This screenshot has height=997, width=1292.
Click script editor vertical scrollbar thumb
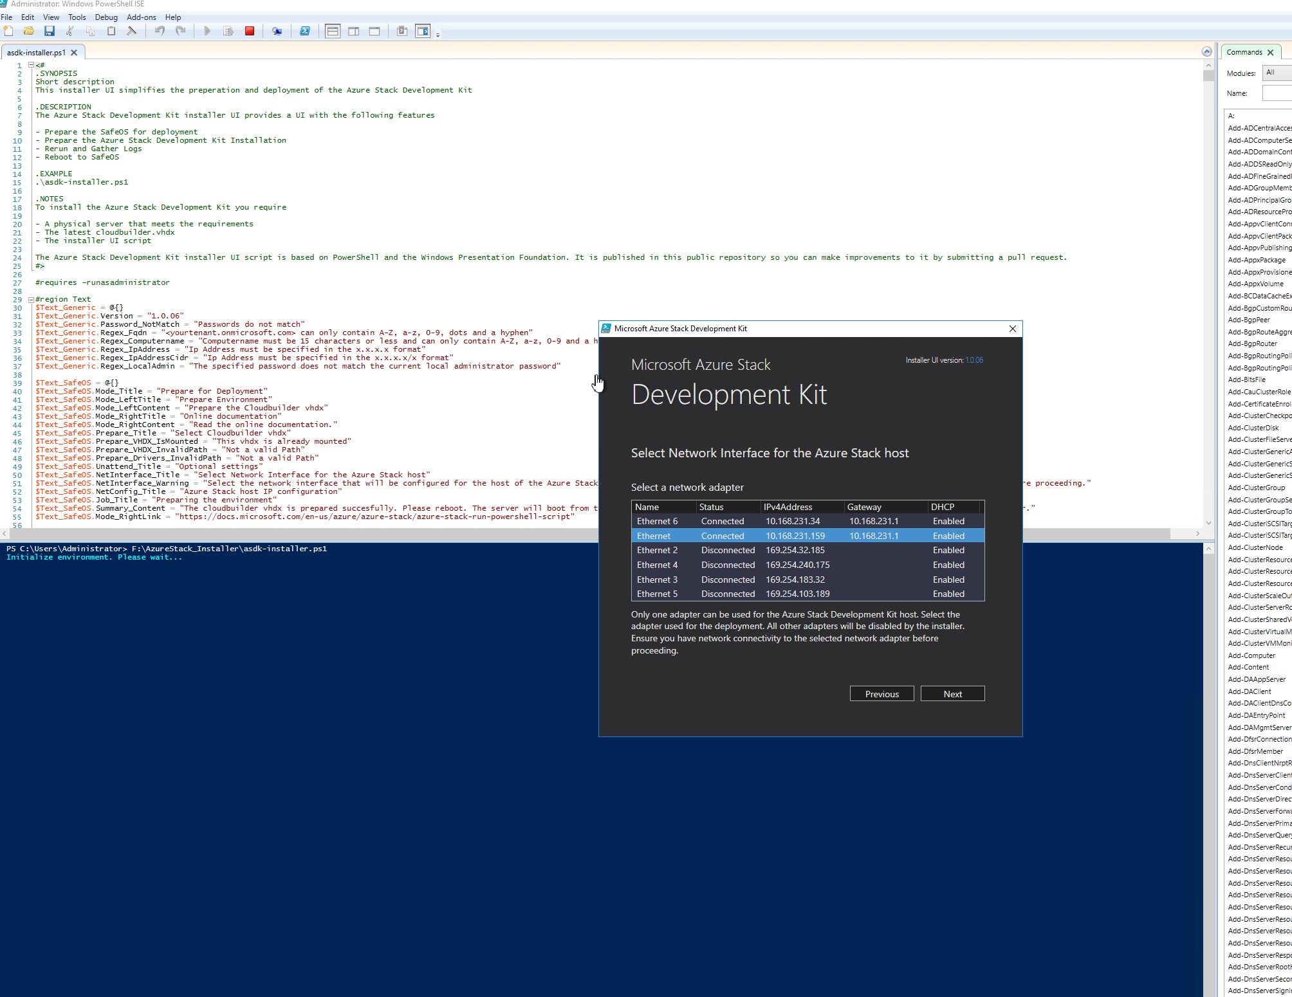coord(1208,75)
